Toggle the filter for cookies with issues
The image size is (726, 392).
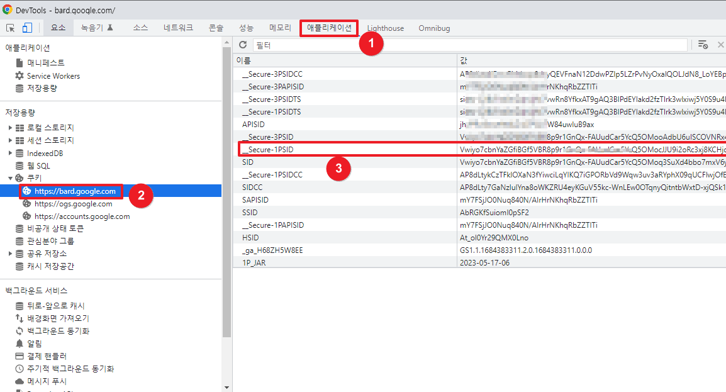pyautogui.click(x=703, y=45)
